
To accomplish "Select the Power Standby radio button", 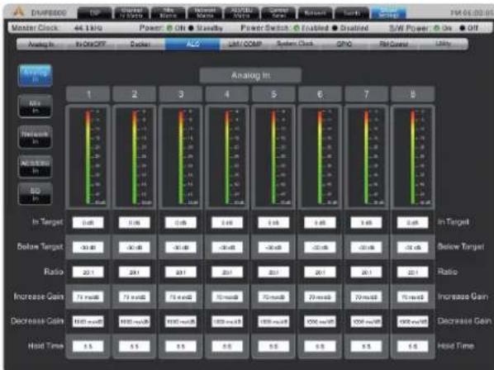I will 191,28.
